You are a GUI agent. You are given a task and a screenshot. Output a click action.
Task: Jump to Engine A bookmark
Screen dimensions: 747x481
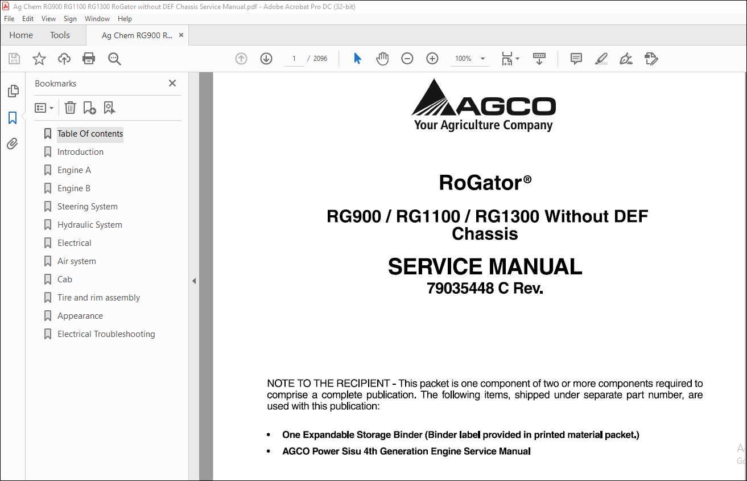pos(74,170)
